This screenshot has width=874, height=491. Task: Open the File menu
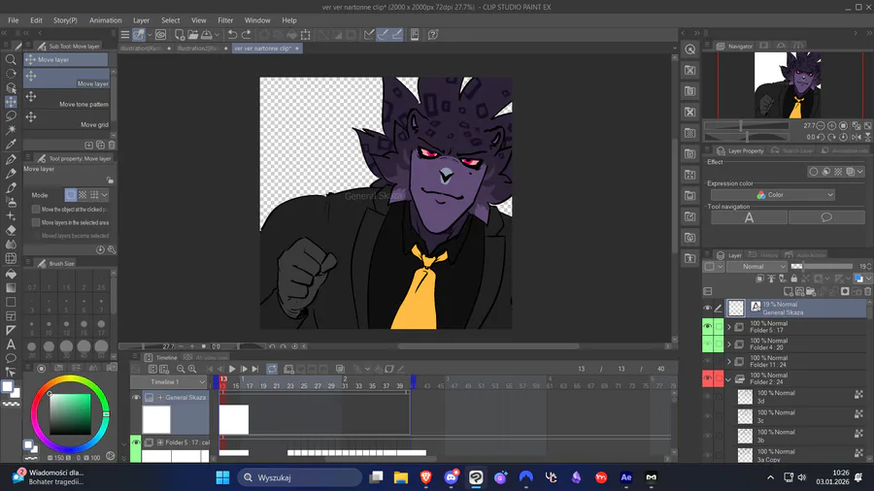pos(14,20)
